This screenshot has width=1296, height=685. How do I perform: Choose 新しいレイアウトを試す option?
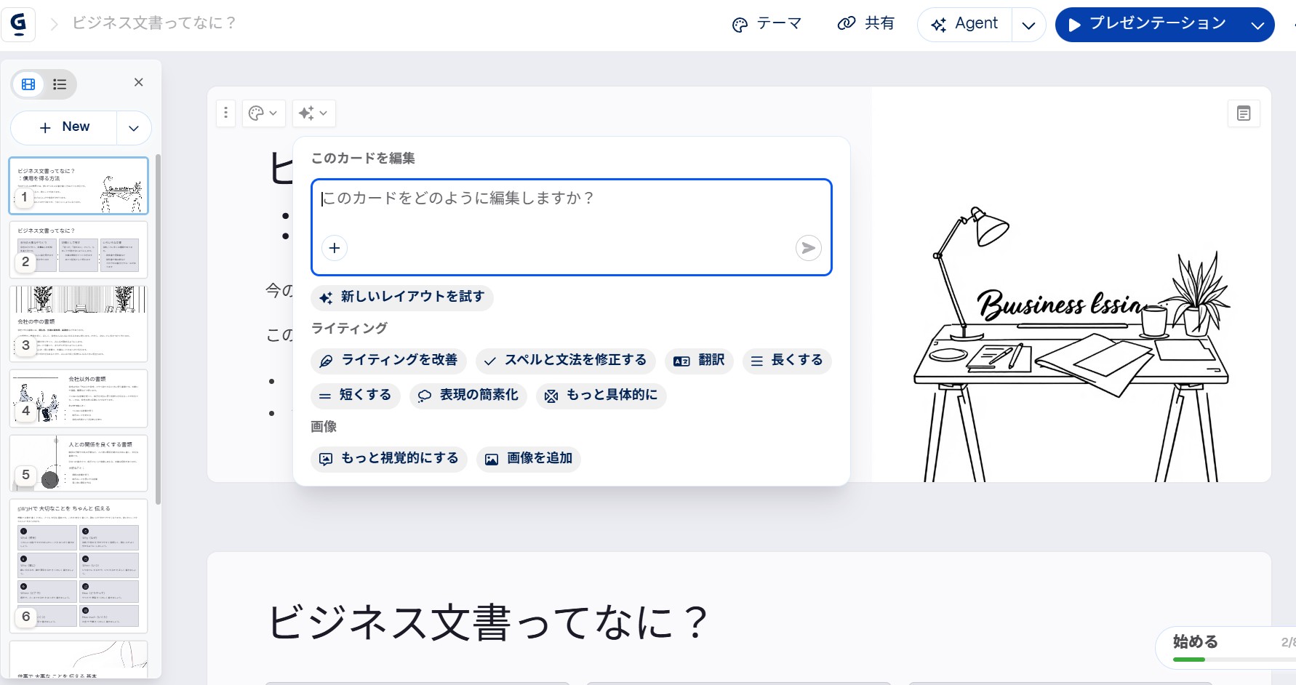[402, 297]
